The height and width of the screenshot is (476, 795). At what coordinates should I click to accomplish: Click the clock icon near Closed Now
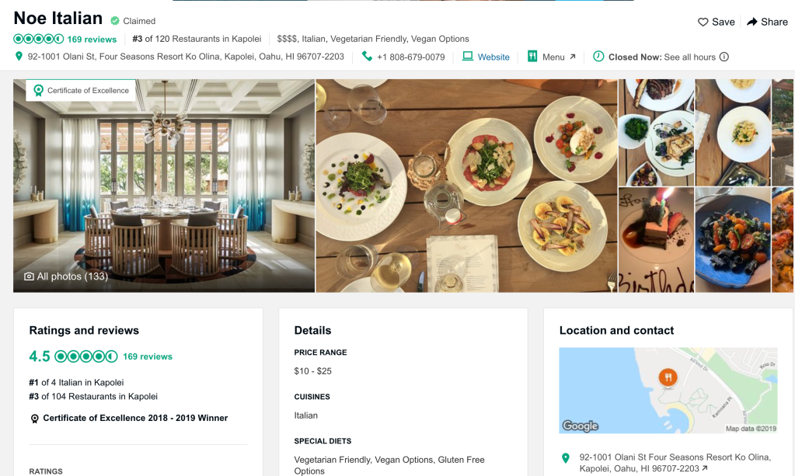[x=598, y=56]
